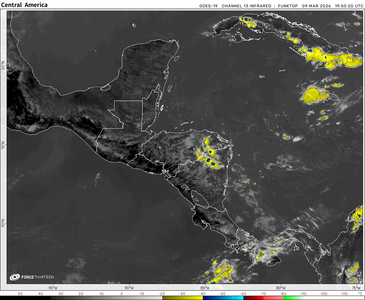365x300 pixels.
Task: Click the FORCETHIRTEEN watermark text
Action: (37, 277)
